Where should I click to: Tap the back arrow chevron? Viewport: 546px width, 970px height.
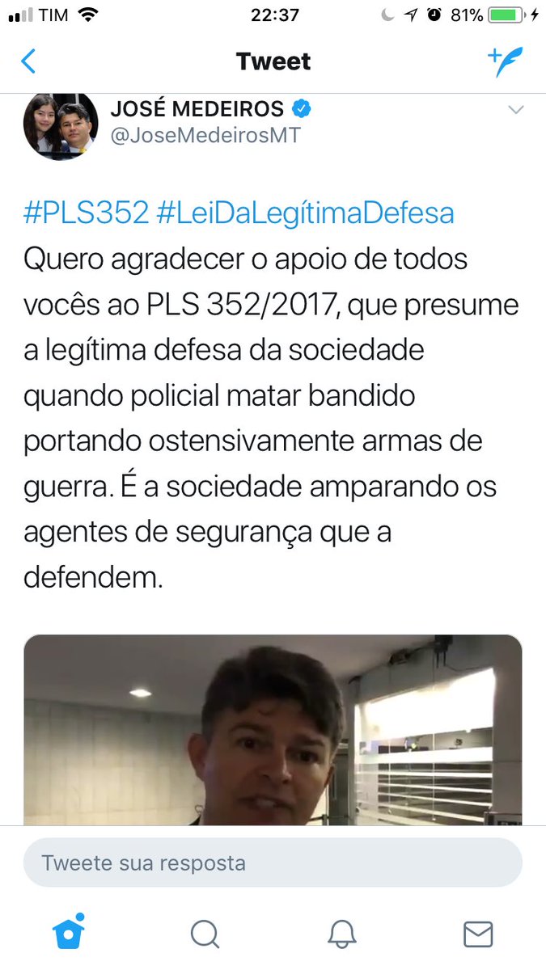[x=29, y=61]
